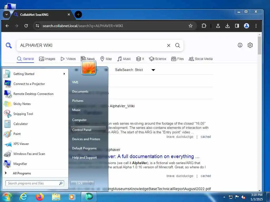Open second result's three-dot options menu

pos(197,176)
